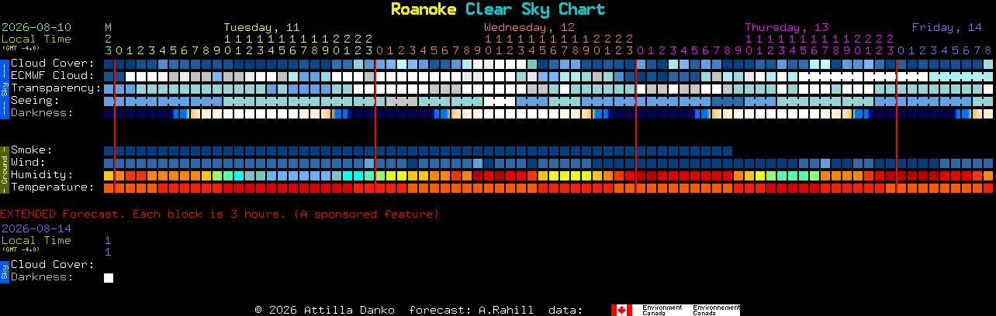The height and width of the screenshot is (316, 996).
Task: Click the forecast: A.Rahill credit
Action: 471,310
